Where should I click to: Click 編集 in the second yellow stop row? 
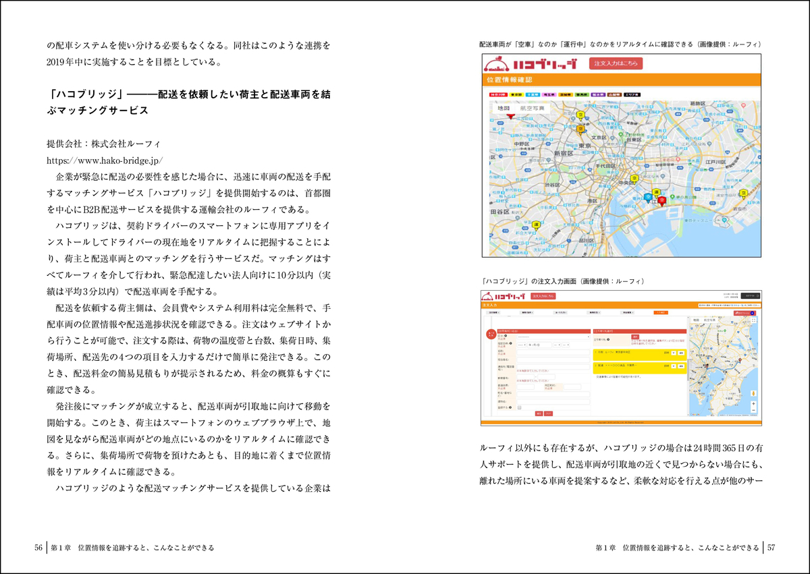point(681,366)
